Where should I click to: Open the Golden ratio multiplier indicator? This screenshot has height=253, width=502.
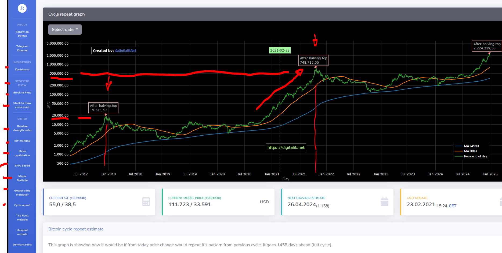tap(22, 193)
